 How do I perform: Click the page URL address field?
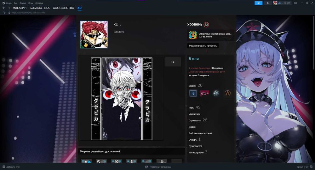29,13
